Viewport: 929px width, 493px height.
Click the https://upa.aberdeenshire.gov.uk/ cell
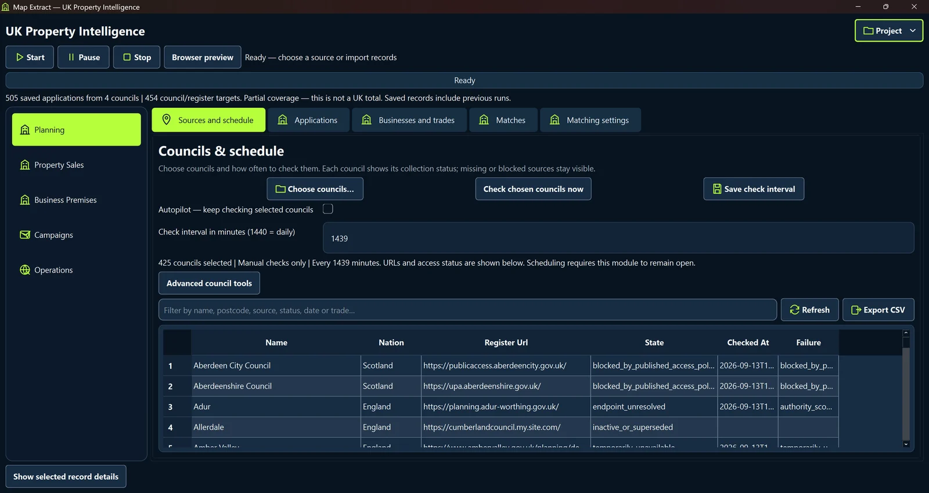click(x=506, y=386)
